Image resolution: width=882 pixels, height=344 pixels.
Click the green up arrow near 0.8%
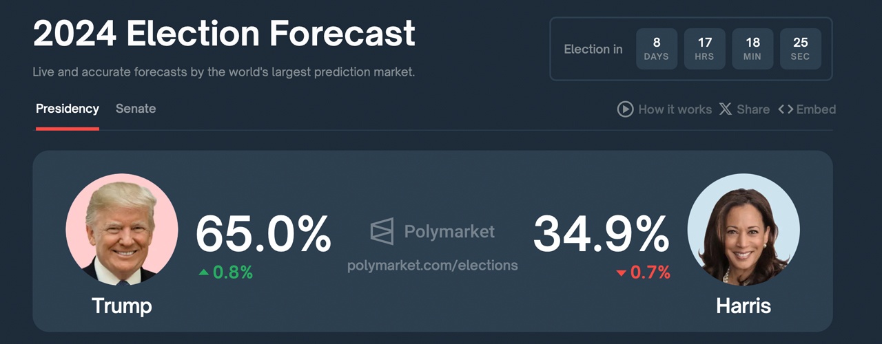point(203,272)
